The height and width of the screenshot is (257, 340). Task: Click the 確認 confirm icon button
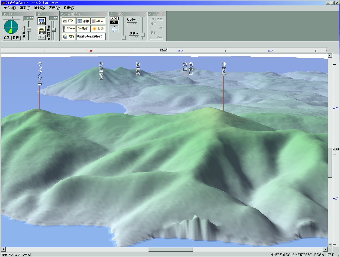(x=41, y=31)
